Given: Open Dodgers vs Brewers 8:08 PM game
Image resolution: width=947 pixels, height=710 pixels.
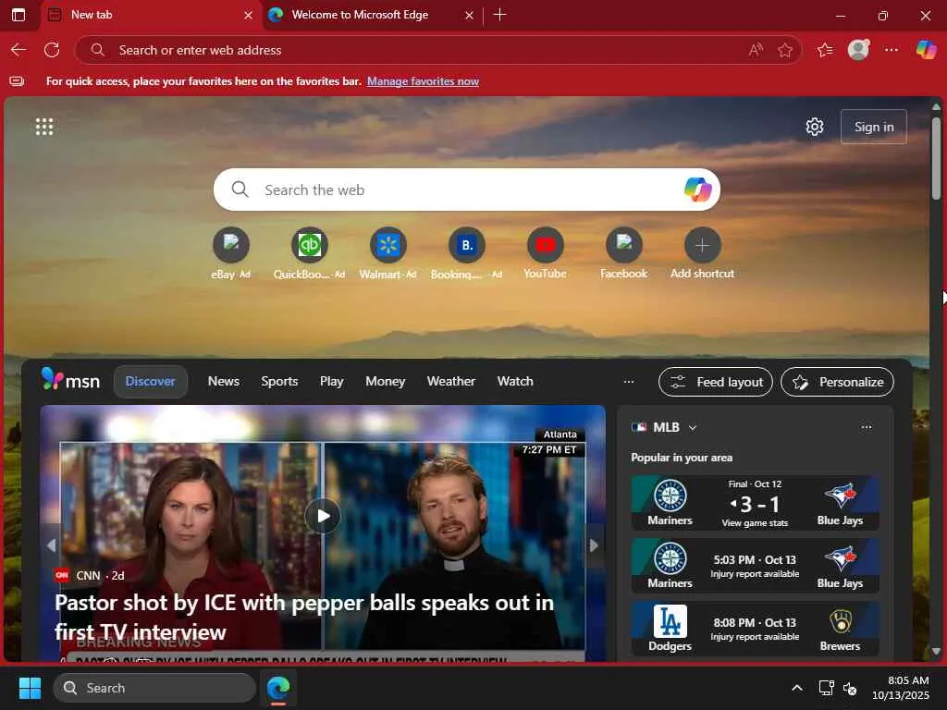Looking at the screenshot, I should tap(755, 629).
